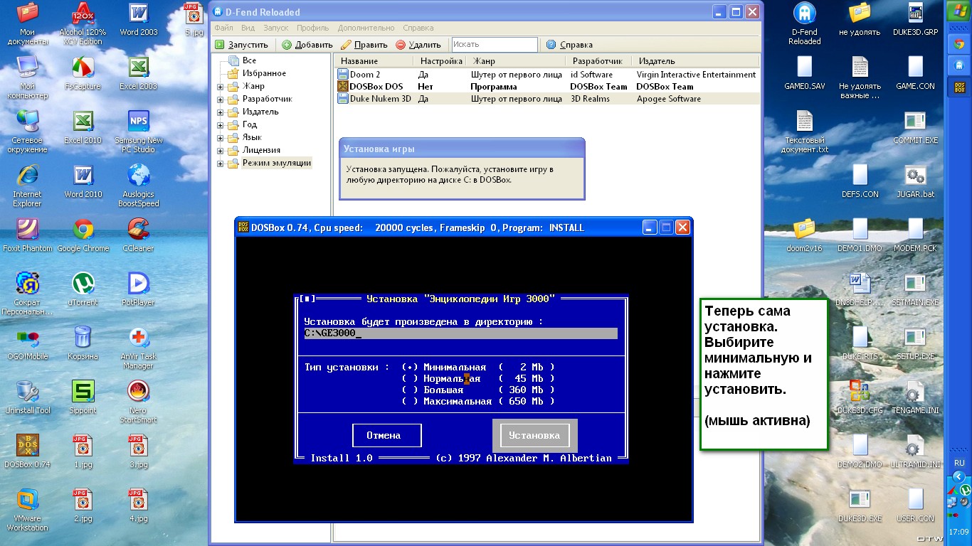Viewport: 972px width, 546px height.
Task: Sort the list by the Издатель column
Action: 696,61
